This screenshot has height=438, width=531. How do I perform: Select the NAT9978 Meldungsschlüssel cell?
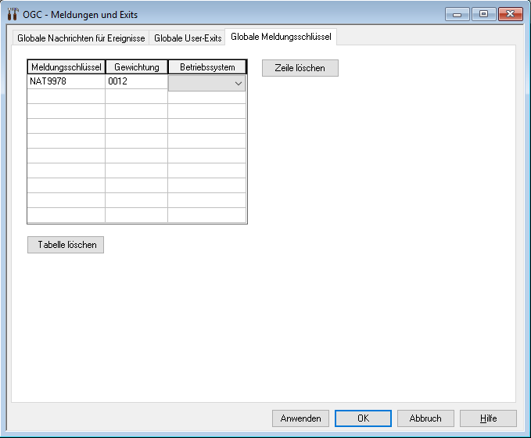[x=66, y=81]
